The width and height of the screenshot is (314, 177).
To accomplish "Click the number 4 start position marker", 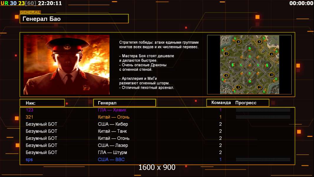I will tap(272, 54).
